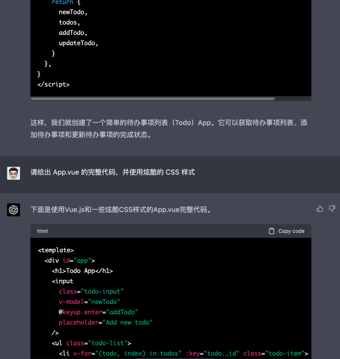This screenshot has height=359, width=340.
Task: Click the <h1>Todo App</h1> code line
Action: point(82,271)
